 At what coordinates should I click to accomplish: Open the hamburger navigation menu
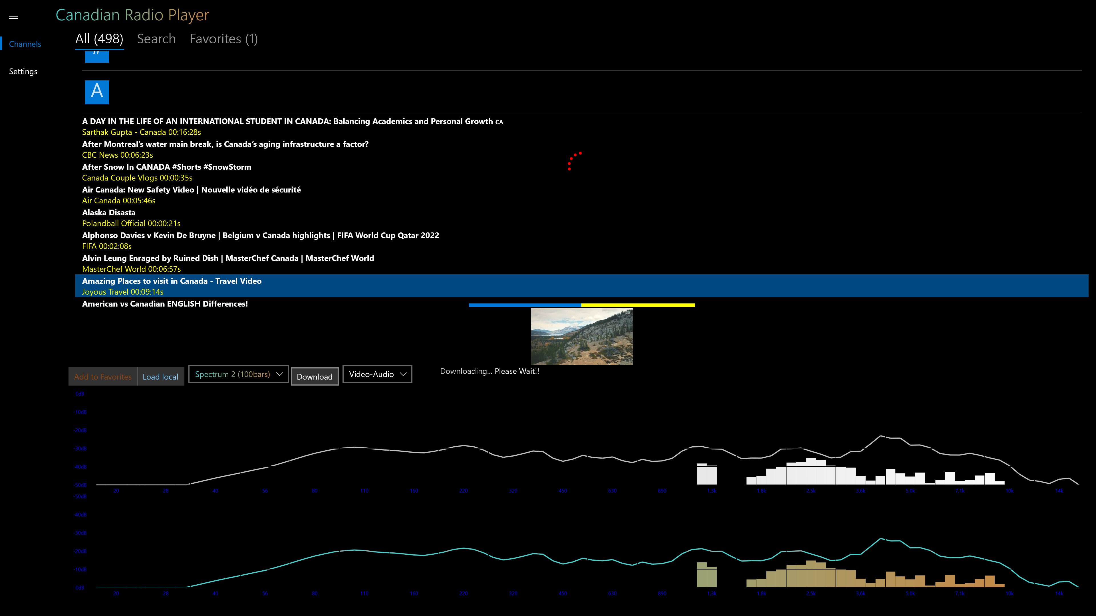click(14, 16)
